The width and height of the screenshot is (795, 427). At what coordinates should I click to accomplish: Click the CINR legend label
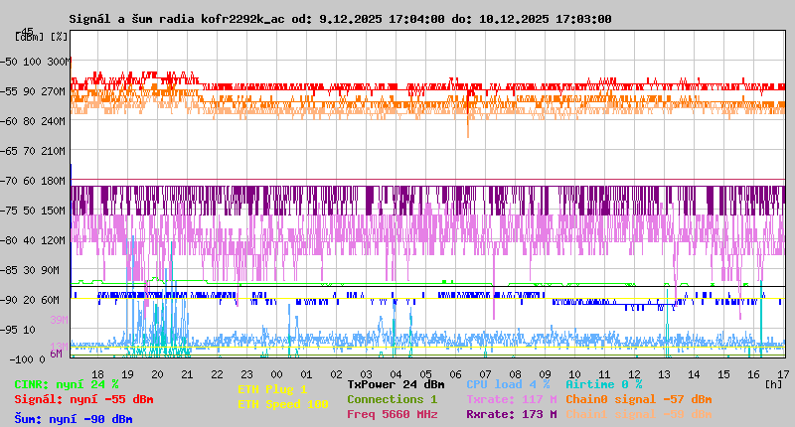point(67,383)
